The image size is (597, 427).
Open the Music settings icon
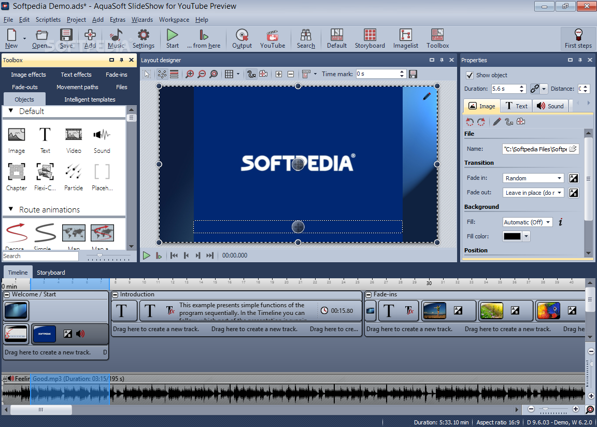pos(116,39)
